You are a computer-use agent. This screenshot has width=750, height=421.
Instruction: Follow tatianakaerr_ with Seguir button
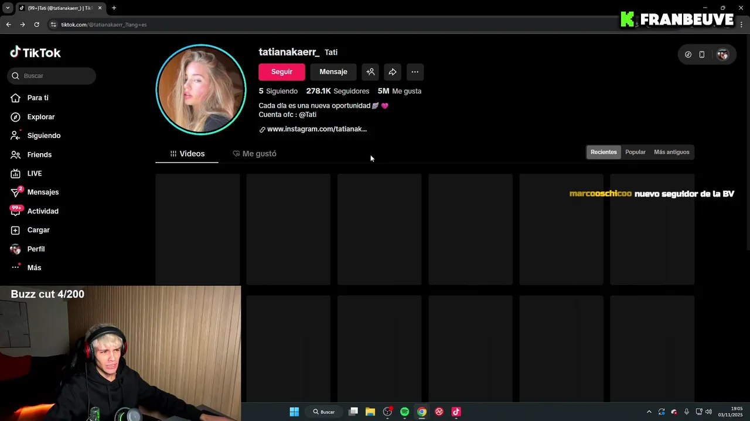[282, 72]
